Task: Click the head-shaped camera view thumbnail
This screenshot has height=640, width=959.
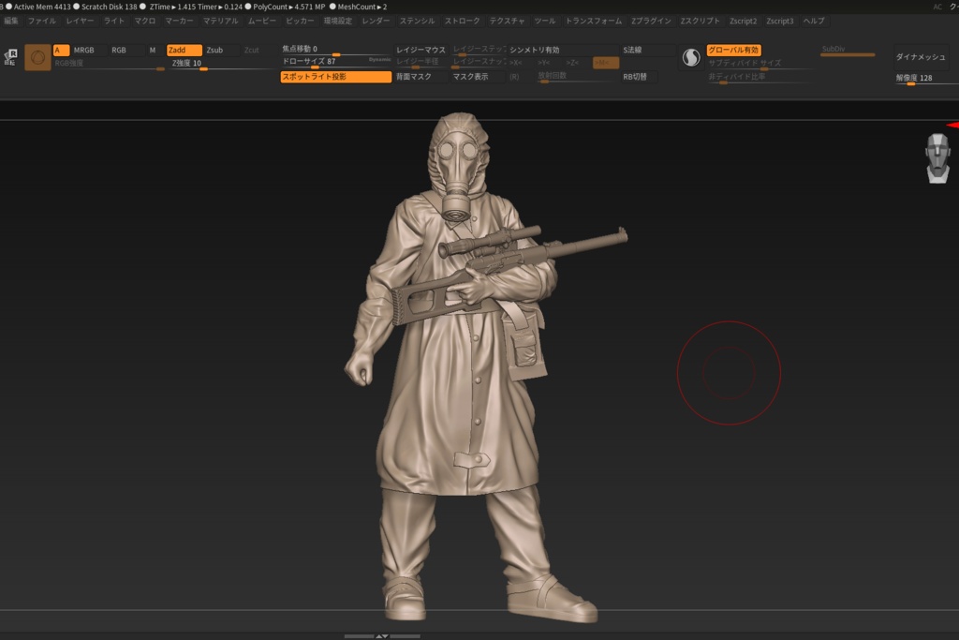Action: pyautogui.click(x=937, y=157)
